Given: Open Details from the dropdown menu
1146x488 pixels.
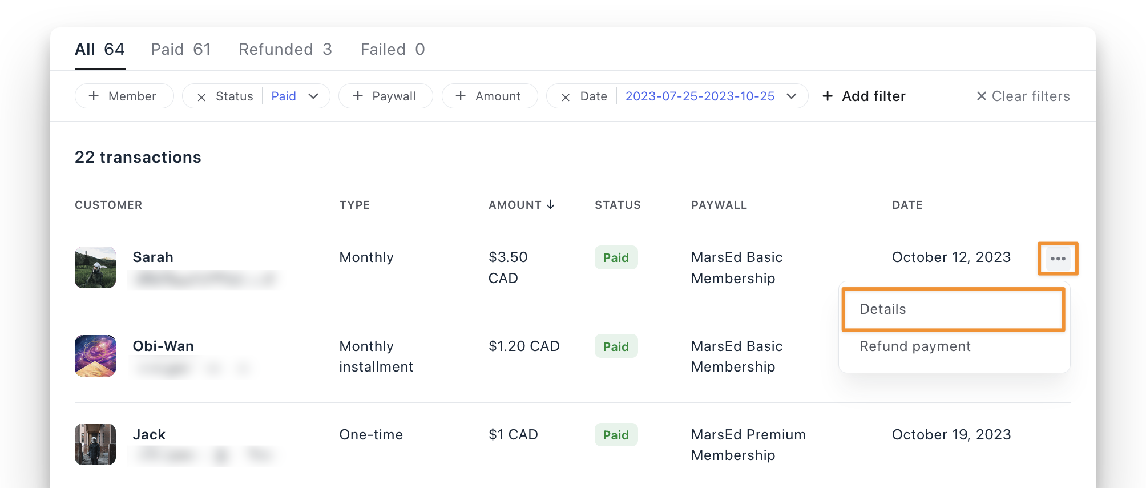Looking at the screenshot, I should (882, 309).
